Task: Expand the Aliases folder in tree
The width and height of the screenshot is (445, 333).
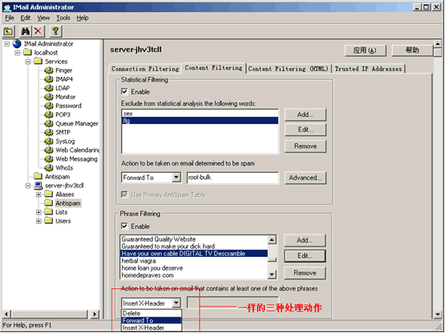Action: click(38, 195)
